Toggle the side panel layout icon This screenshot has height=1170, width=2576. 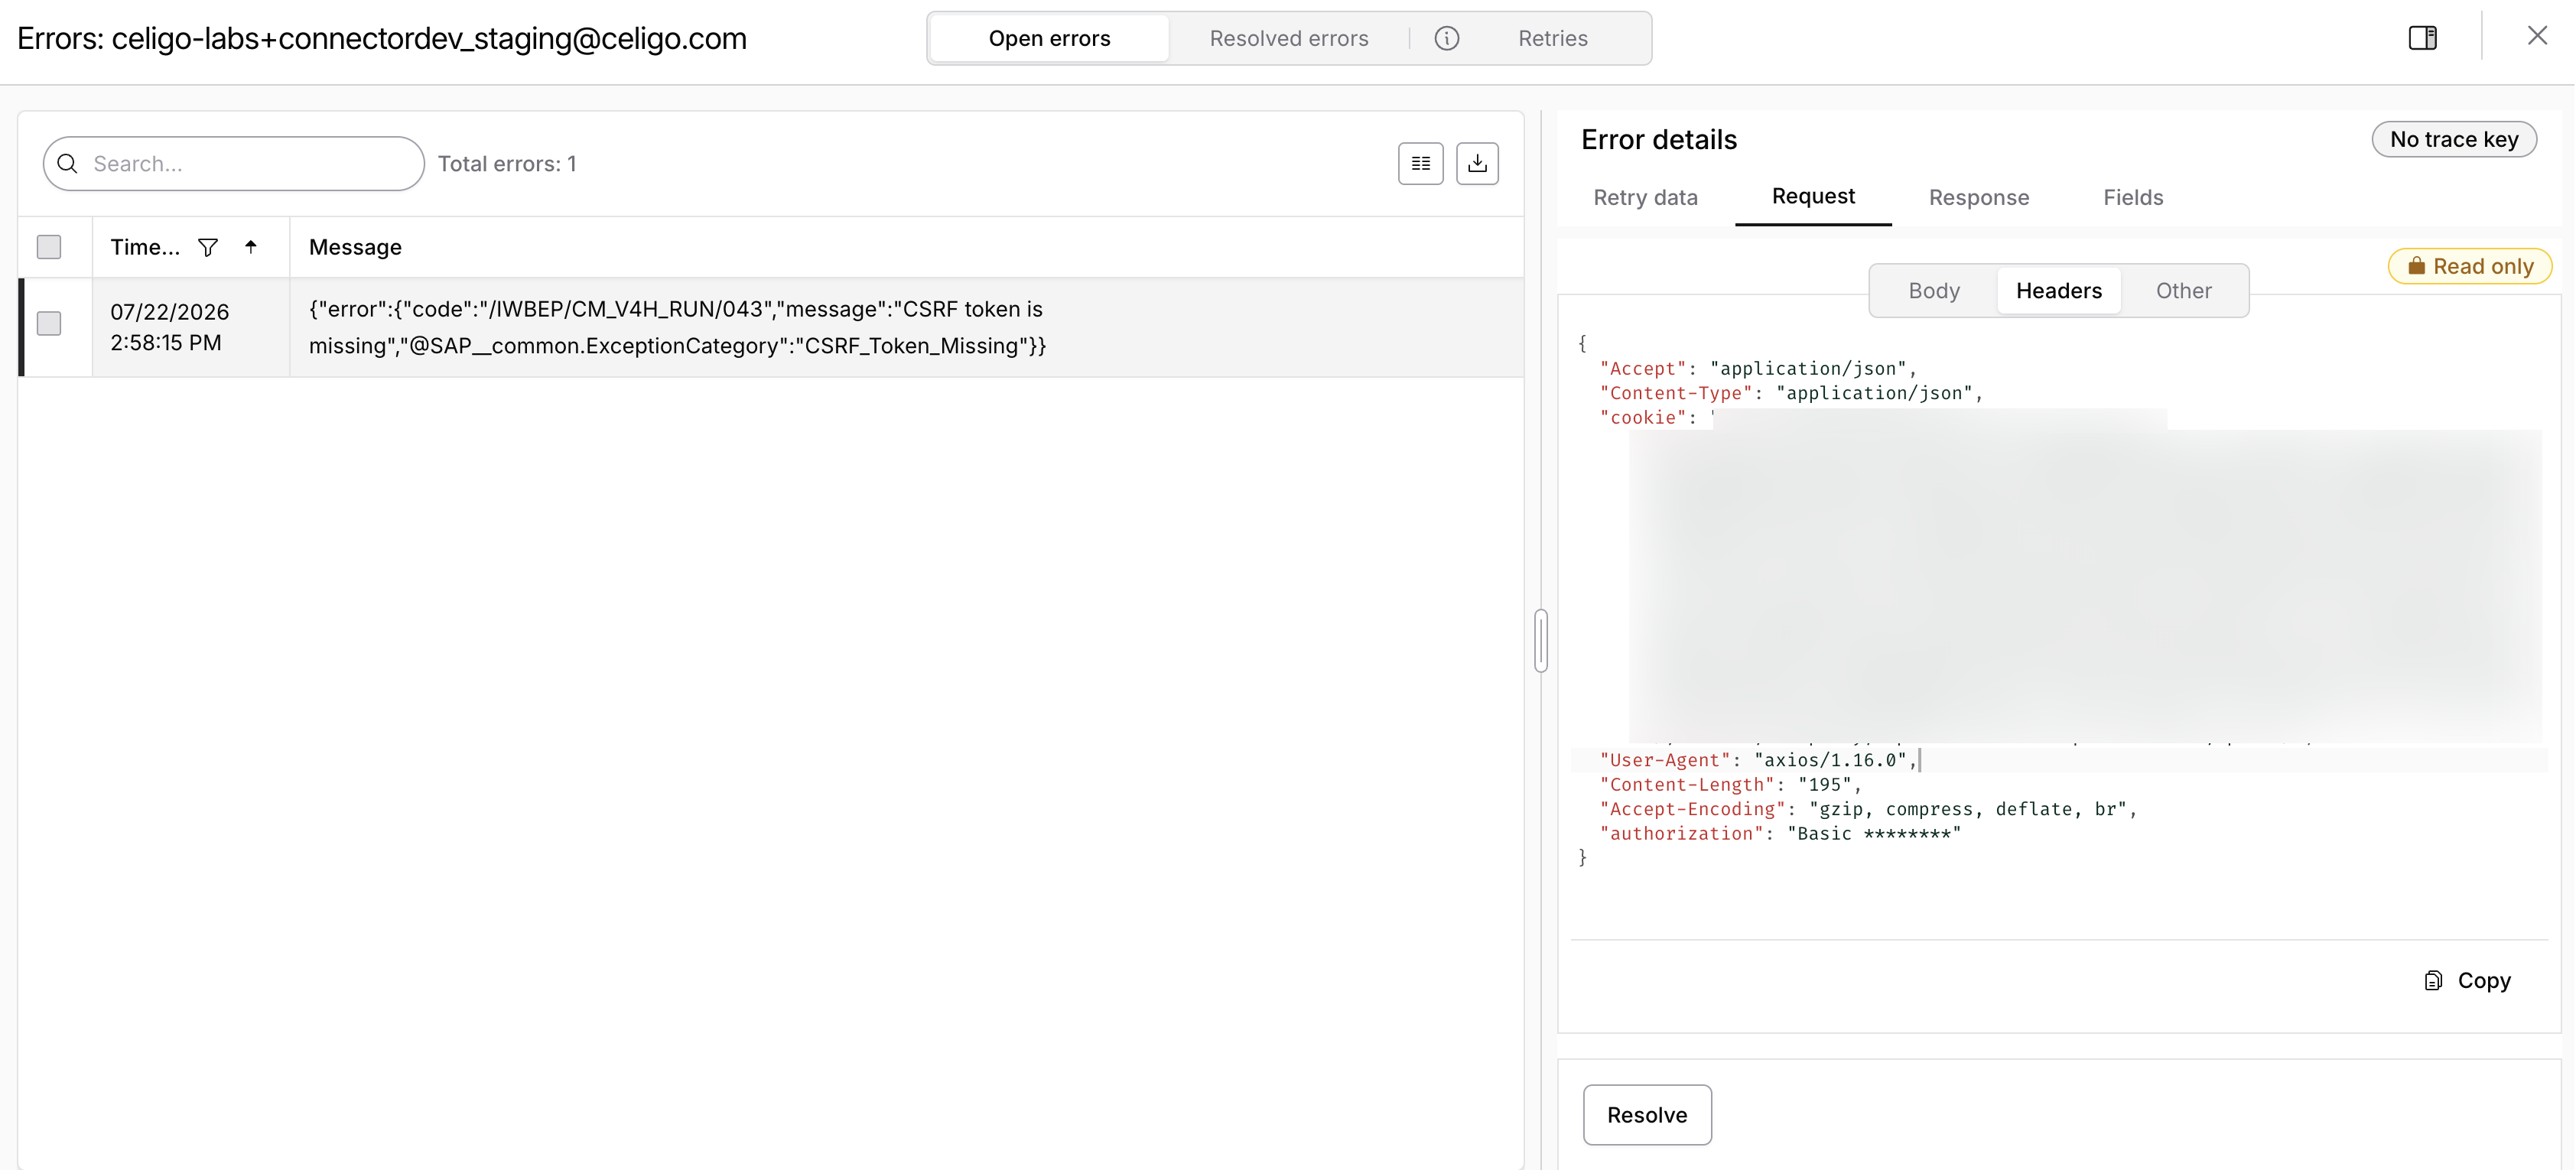[x=2422, y=38]
